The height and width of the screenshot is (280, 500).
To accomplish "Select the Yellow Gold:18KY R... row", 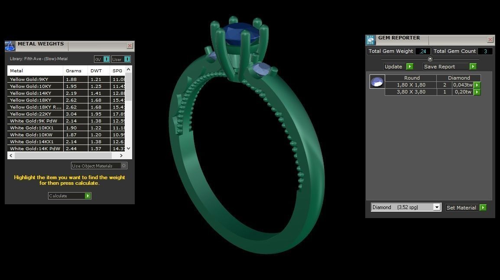I will click(66, 107).
